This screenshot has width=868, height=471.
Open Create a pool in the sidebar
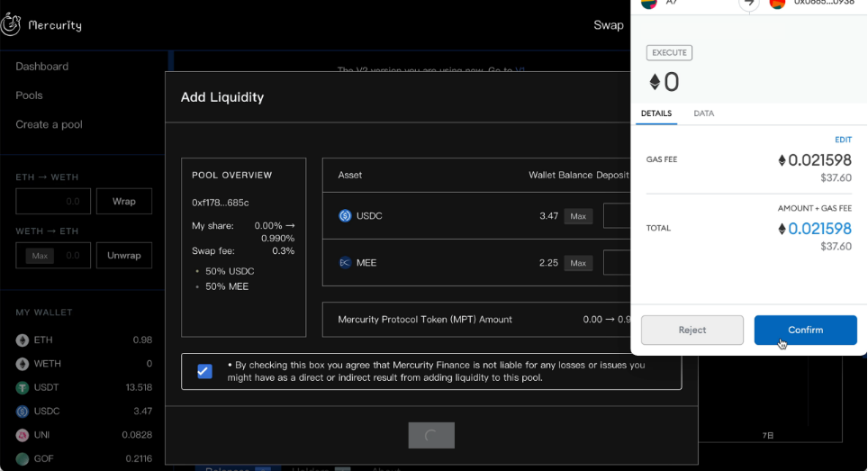point(49,124)
